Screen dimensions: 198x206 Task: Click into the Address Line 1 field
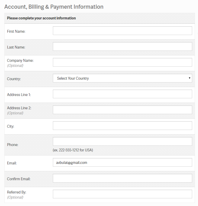(122, 94)
